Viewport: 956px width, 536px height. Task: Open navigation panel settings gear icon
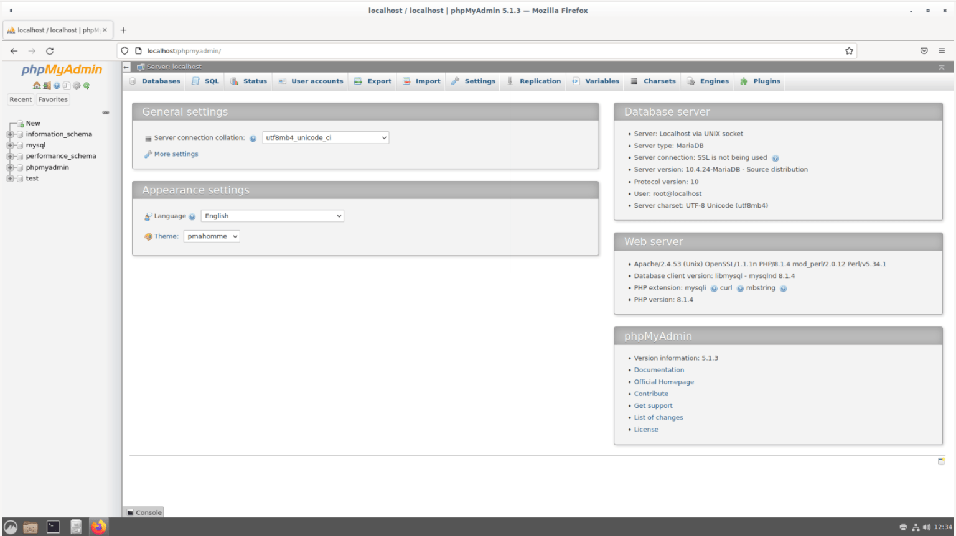[77, 86]
